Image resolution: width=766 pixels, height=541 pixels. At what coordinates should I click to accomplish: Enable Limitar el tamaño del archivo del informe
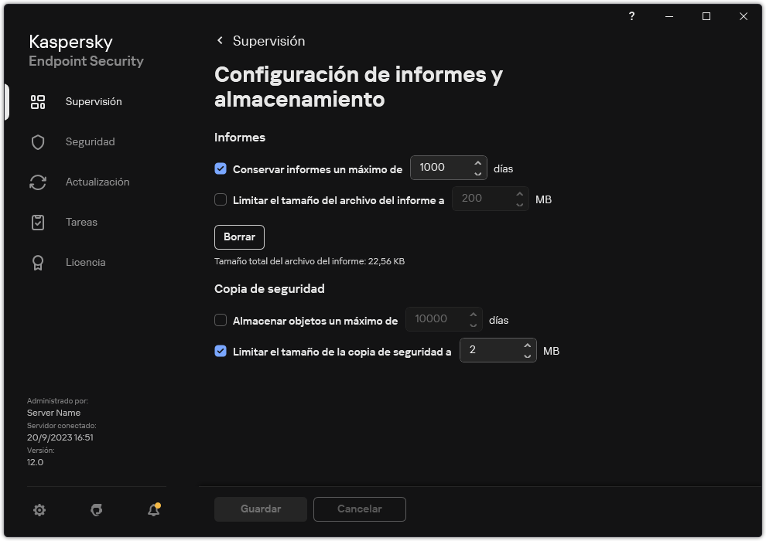pyautogui.click(x=220, y=199)
